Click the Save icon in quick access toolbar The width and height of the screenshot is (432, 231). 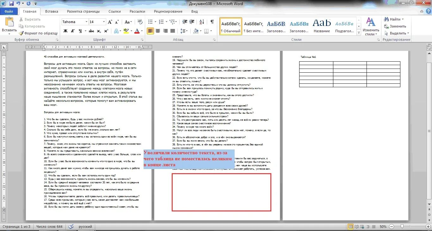(11, 3)
